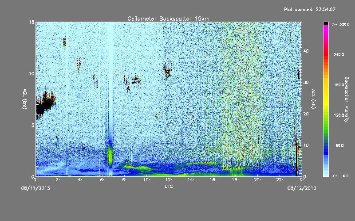Click the end date label 08/12/2013
The width and height of the screenshot is (355, 221).
point(302,188)
